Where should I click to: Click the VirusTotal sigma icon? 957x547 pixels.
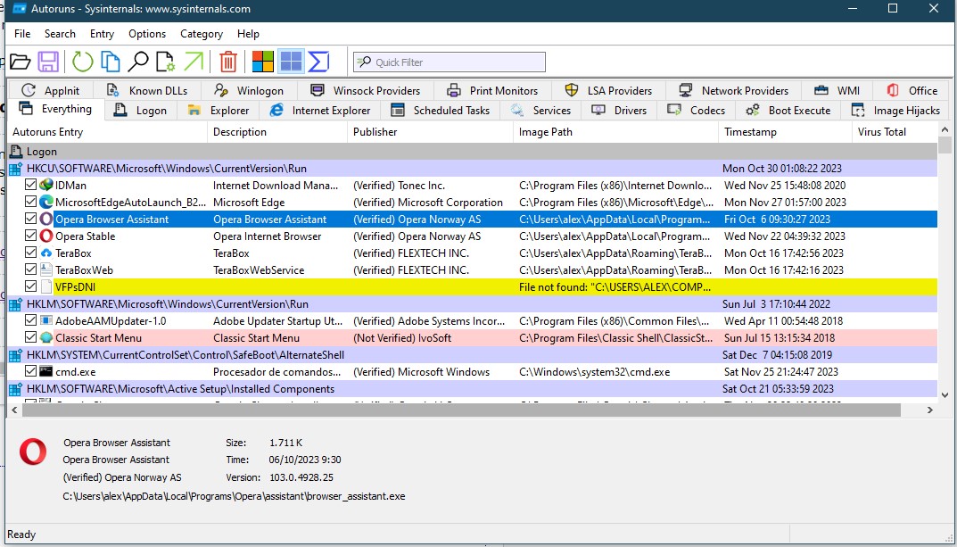click(318, 62)
